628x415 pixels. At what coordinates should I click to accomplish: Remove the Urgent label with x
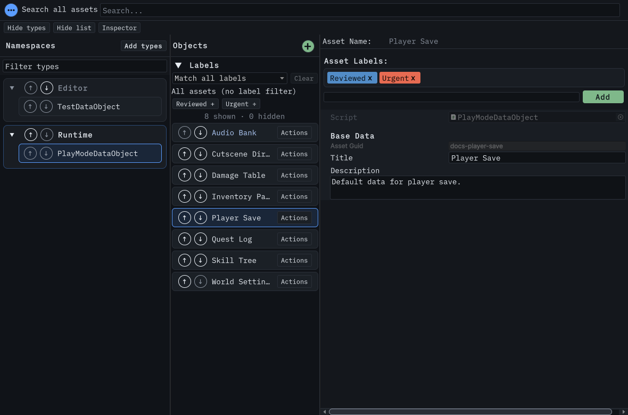[413, 78]
